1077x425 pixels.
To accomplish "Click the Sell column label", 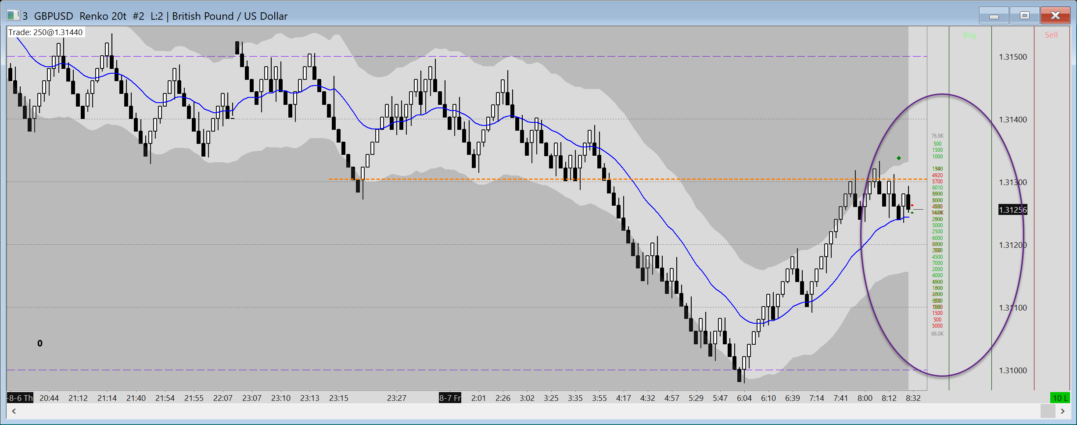I will tap(1051, 35).
